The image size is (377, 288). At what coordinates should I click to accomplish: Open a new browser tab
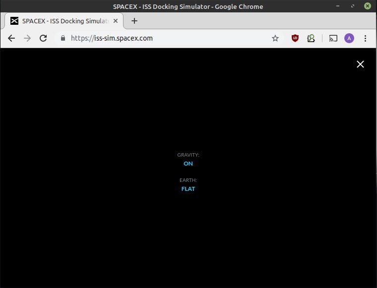pos(134,21)
